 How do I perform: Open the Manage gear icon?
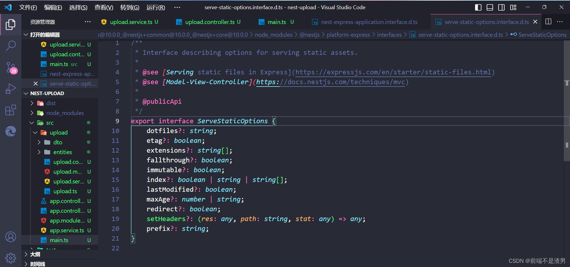pyautogui.click(x=11, y=258)
